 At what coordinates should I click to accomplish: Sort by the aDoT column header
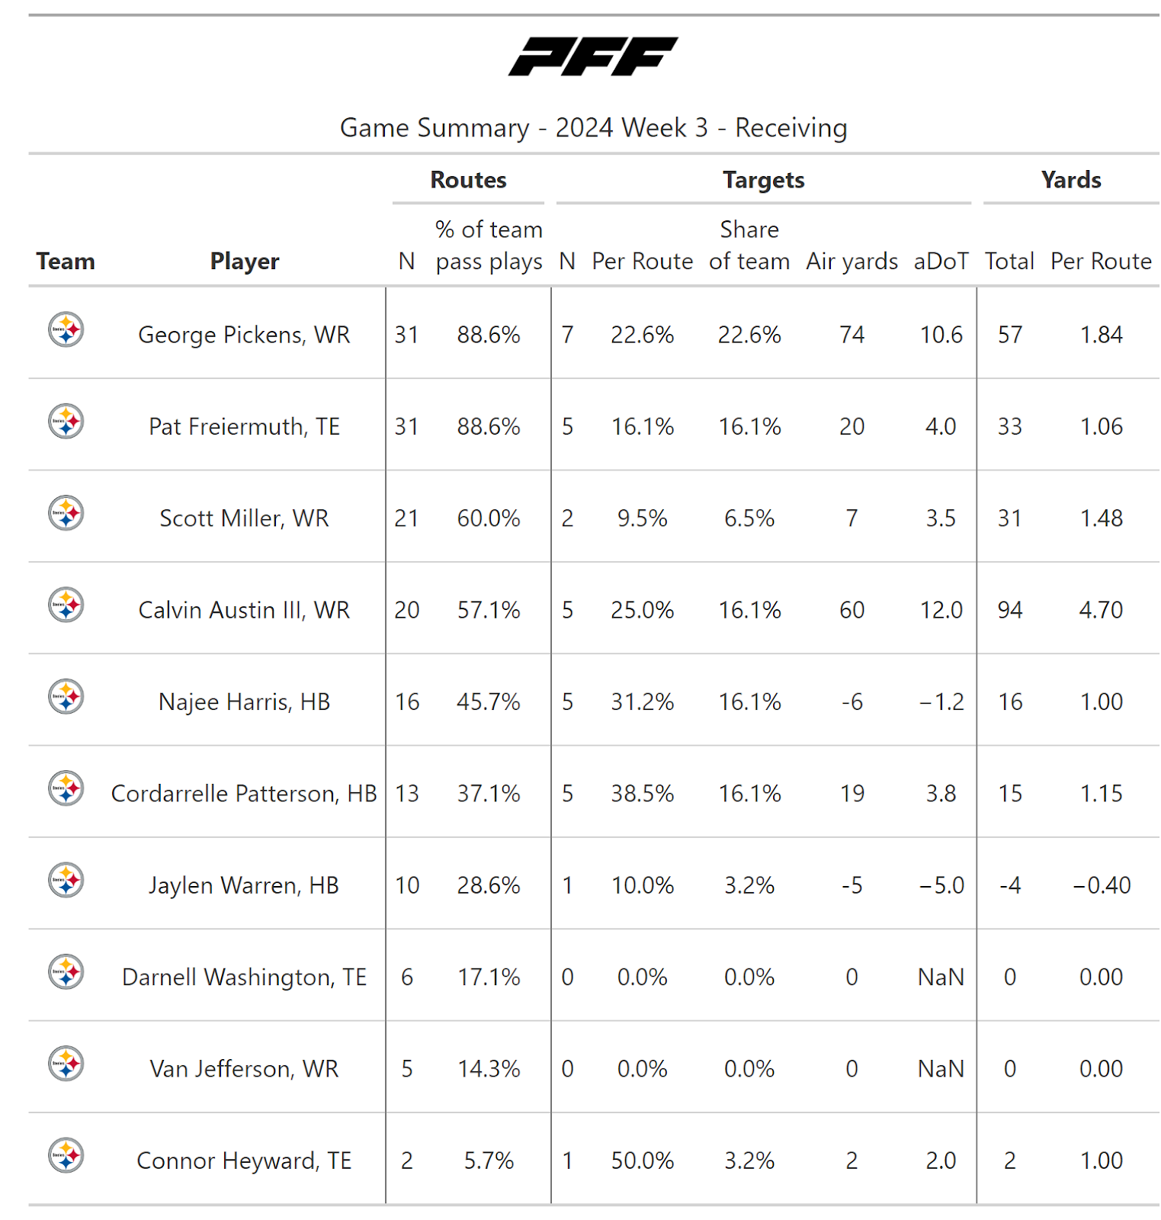click(941, 262)
